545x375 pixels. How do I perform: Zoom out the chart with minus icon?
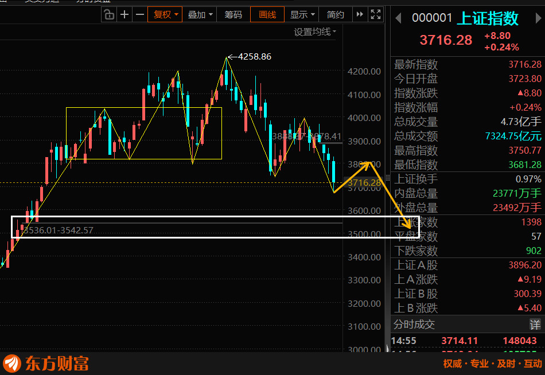140,14
